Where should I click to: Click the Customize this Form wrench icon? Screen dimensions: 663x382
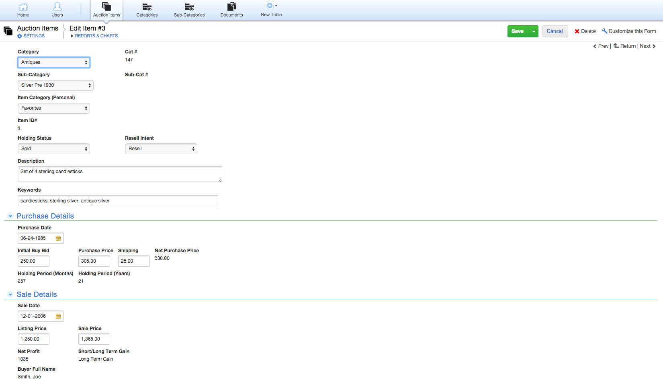[x=604, y=31]
